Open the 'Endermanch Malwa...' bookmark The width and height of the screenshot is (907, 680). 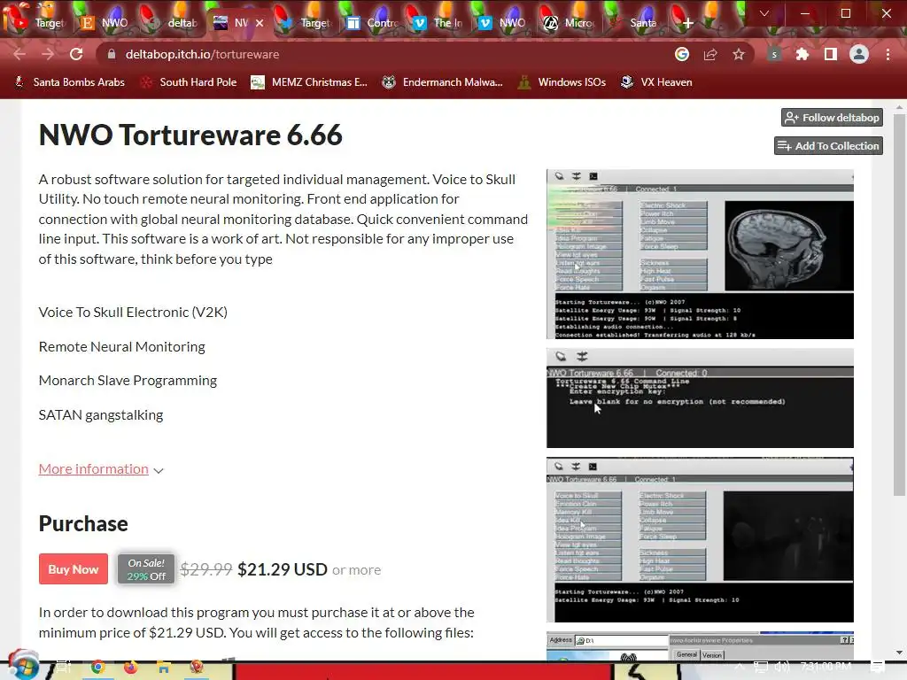443,82
